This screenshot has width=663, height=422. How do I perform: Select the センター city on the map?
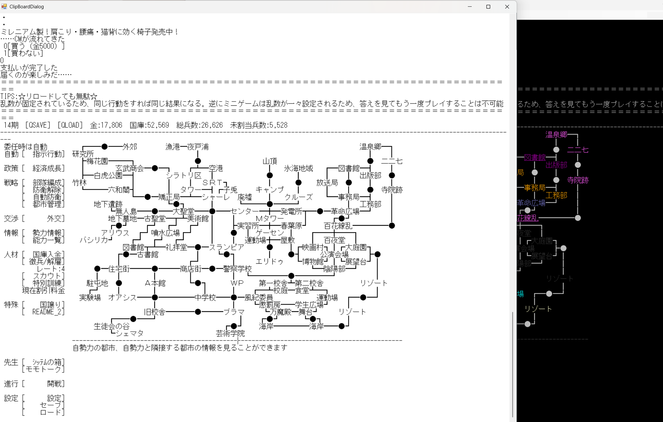[x=245, y=211]
